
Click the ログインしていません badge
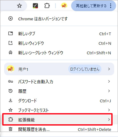click(85, 69)
